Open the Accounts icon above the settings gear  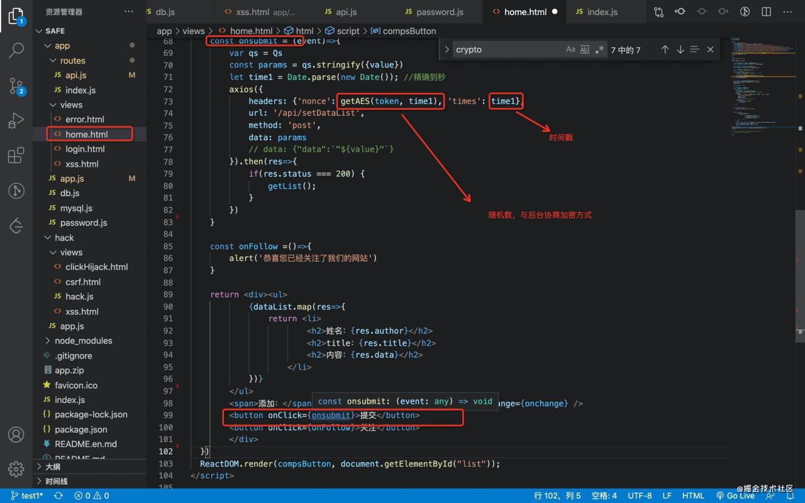(x=16, y=434)
